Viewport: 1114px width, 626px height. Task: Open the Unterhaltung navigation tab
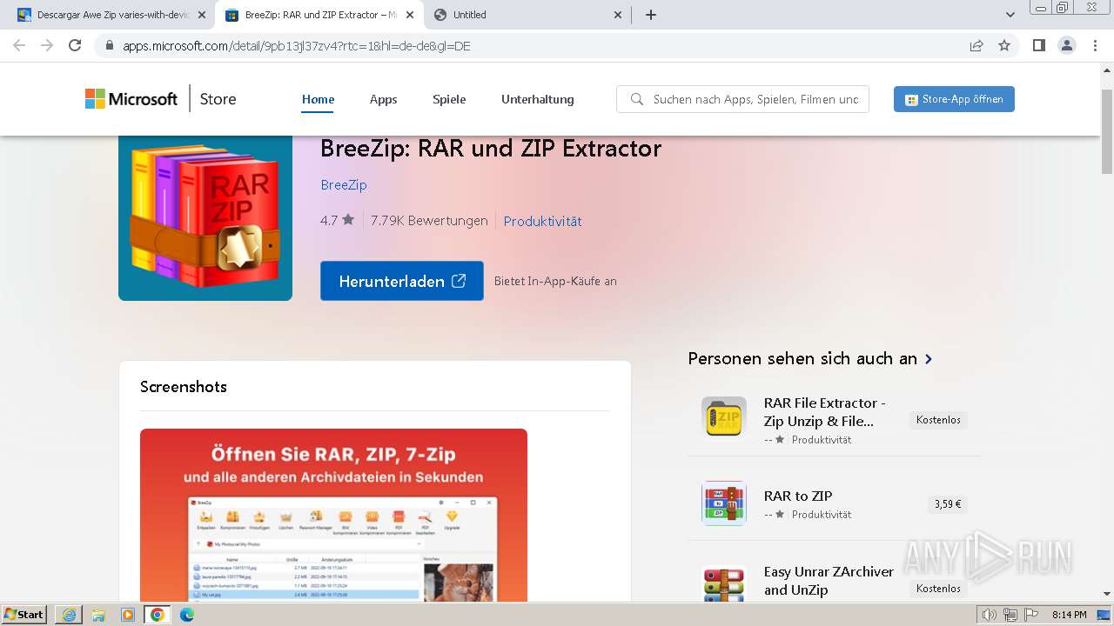click(x=537, y=99)
